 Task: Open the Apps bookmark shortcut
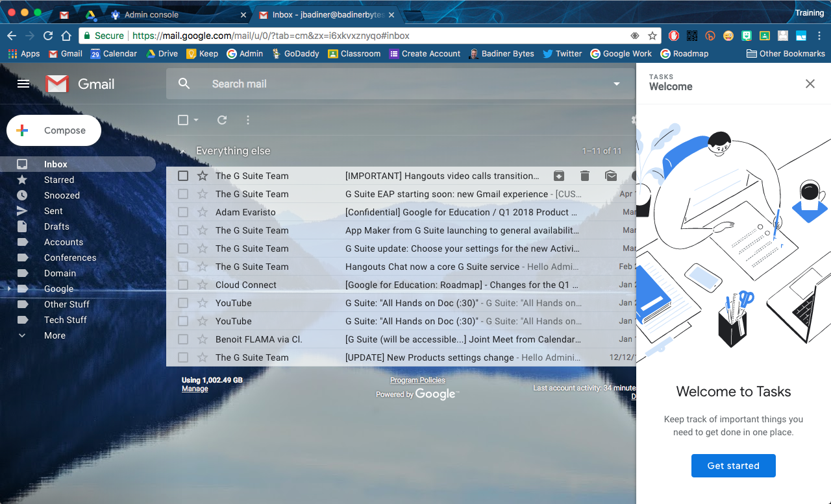(x=24, y=54)
